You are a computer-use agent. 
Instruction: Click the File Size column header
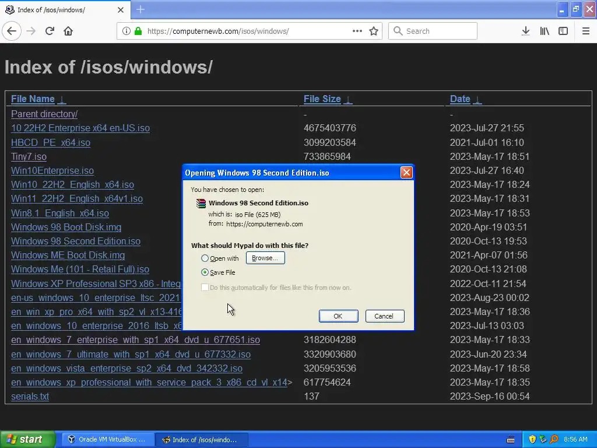click(x=322, y=99)
